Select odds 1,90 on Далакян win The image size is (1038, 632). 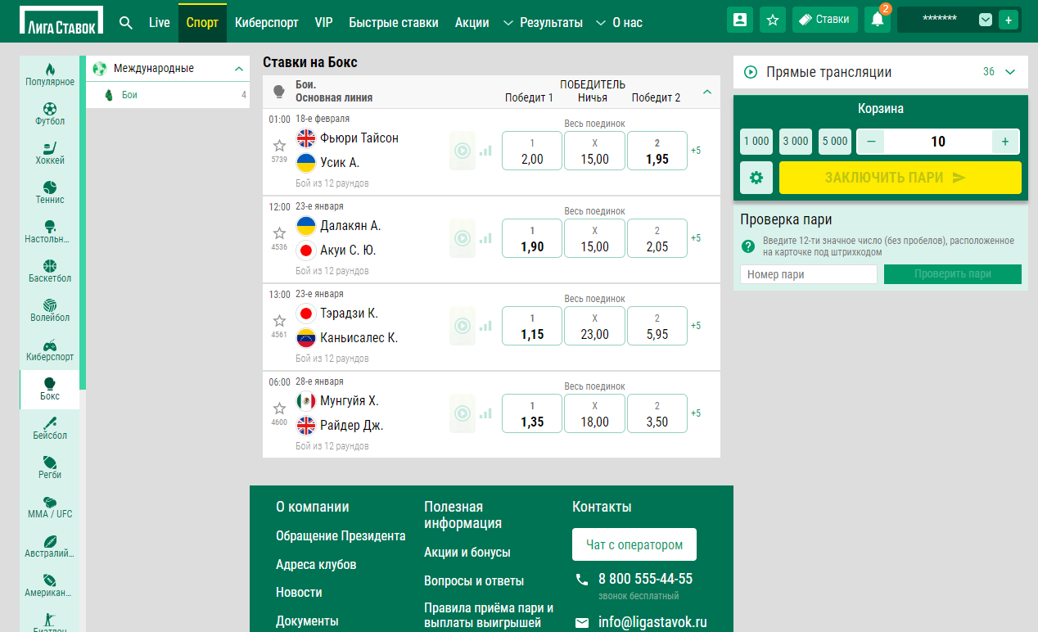point(532,238)
